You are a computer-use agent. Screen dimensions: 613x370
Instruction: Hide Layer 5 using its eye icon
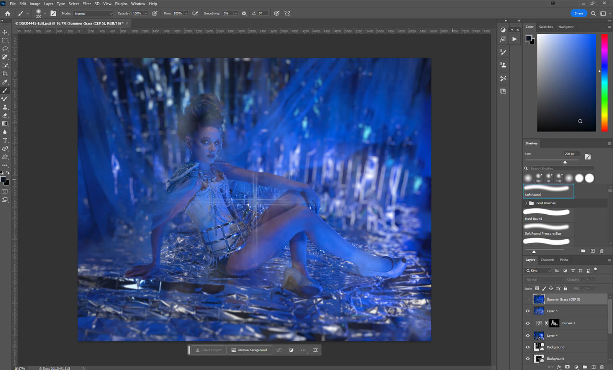528,311
